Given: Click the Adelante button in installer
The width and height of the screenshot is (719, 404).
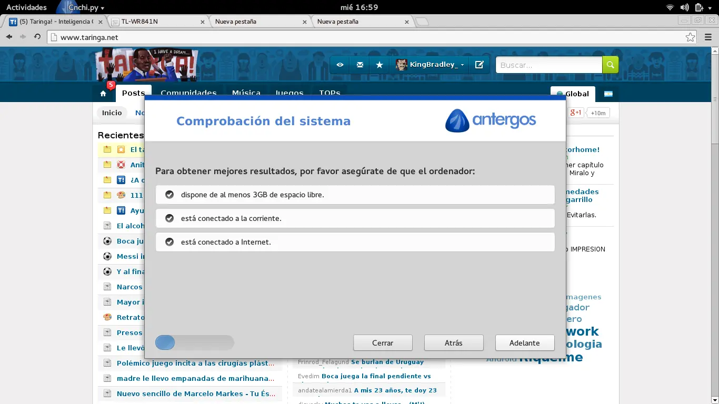Looking at the screenshot, I should pyautogui.click(x=525, y=342).
